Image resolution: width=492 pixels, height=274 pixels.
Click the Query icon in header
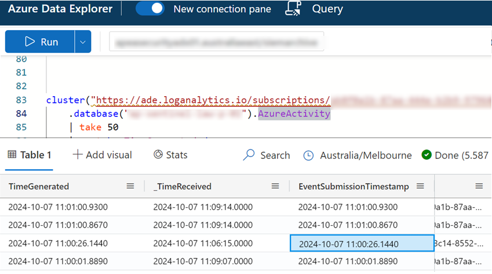[x=293, y=8]
